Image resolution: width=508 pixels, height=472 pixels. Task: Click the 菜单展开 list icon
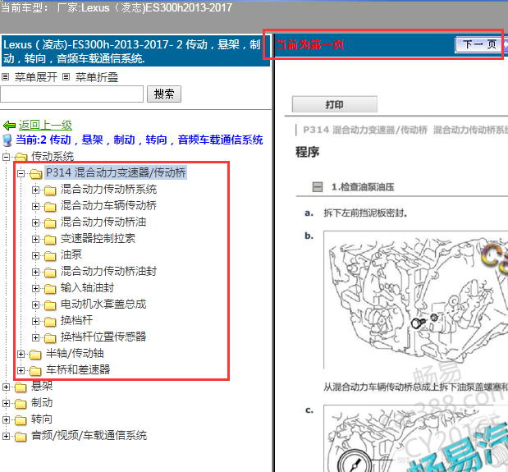[x=5, y=77]
